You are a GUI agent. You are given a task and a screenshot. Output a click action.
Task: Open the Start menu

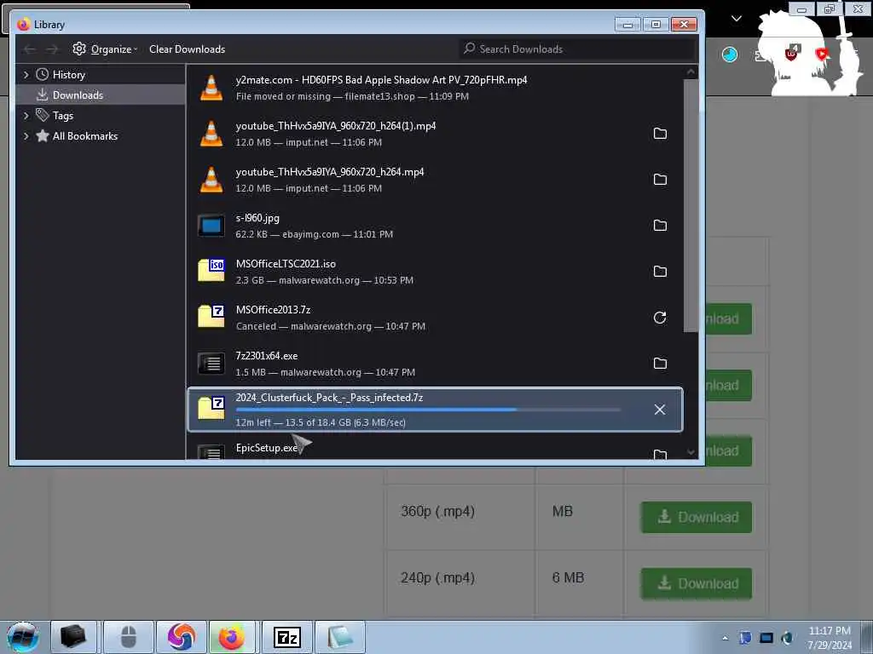click(x=23, y=637)
